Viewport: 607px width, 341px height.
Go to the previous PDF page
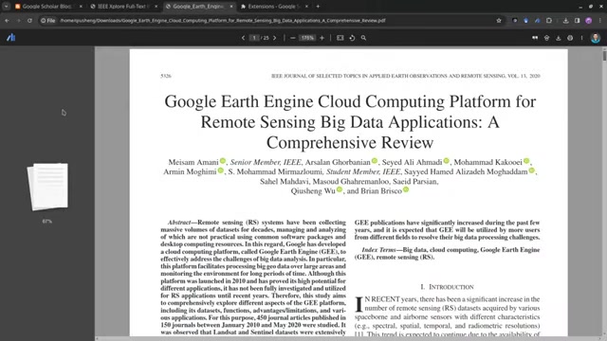tap(243, 38)
